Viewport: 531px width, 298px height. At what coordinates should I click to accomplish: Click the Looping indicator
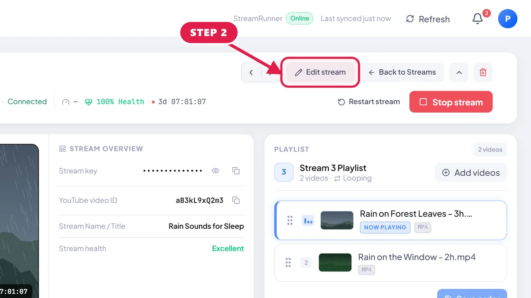coord(353,178)
